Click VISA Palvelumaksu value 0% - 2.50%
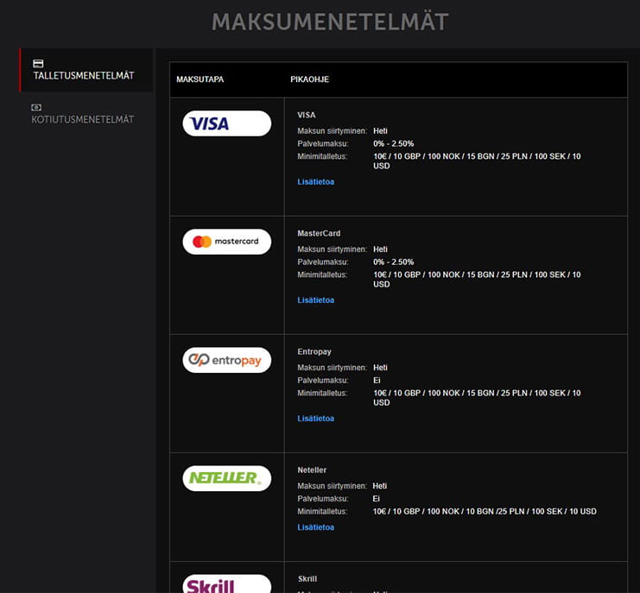Viewport: 640px width, 593px height. [394, 143]
